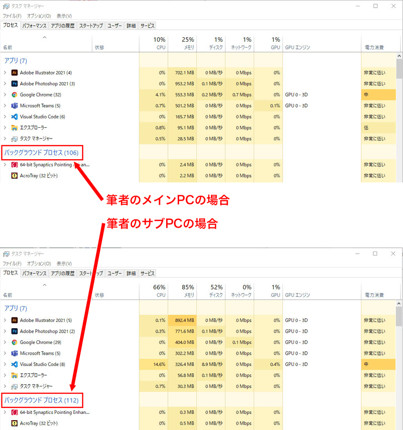The image size is (403, 430).
Task: Click AcroTray icon in top Task Manager
Action: pos(14,175)
